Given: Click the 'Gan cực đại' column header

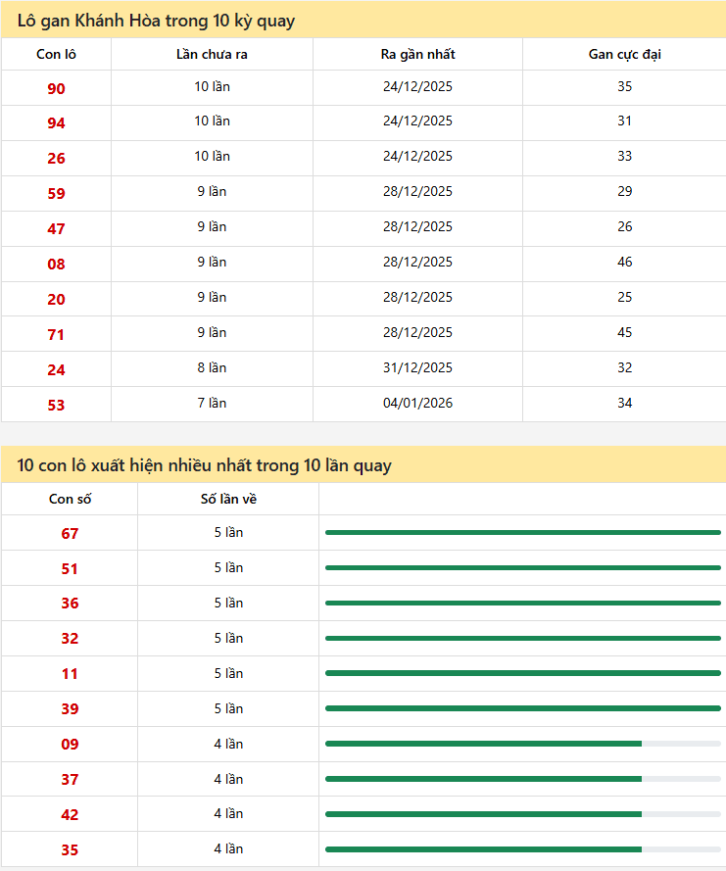Looking at the screenshot, I should tap(624, 54).
